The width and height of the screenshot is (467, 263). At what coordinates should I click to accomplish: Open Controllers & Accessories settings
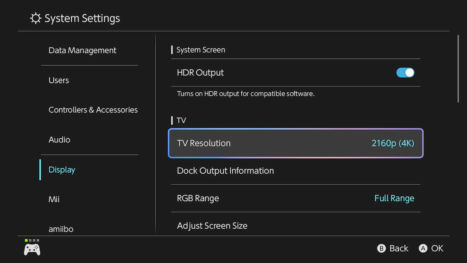pyautogui.click(x=93, y=110)
